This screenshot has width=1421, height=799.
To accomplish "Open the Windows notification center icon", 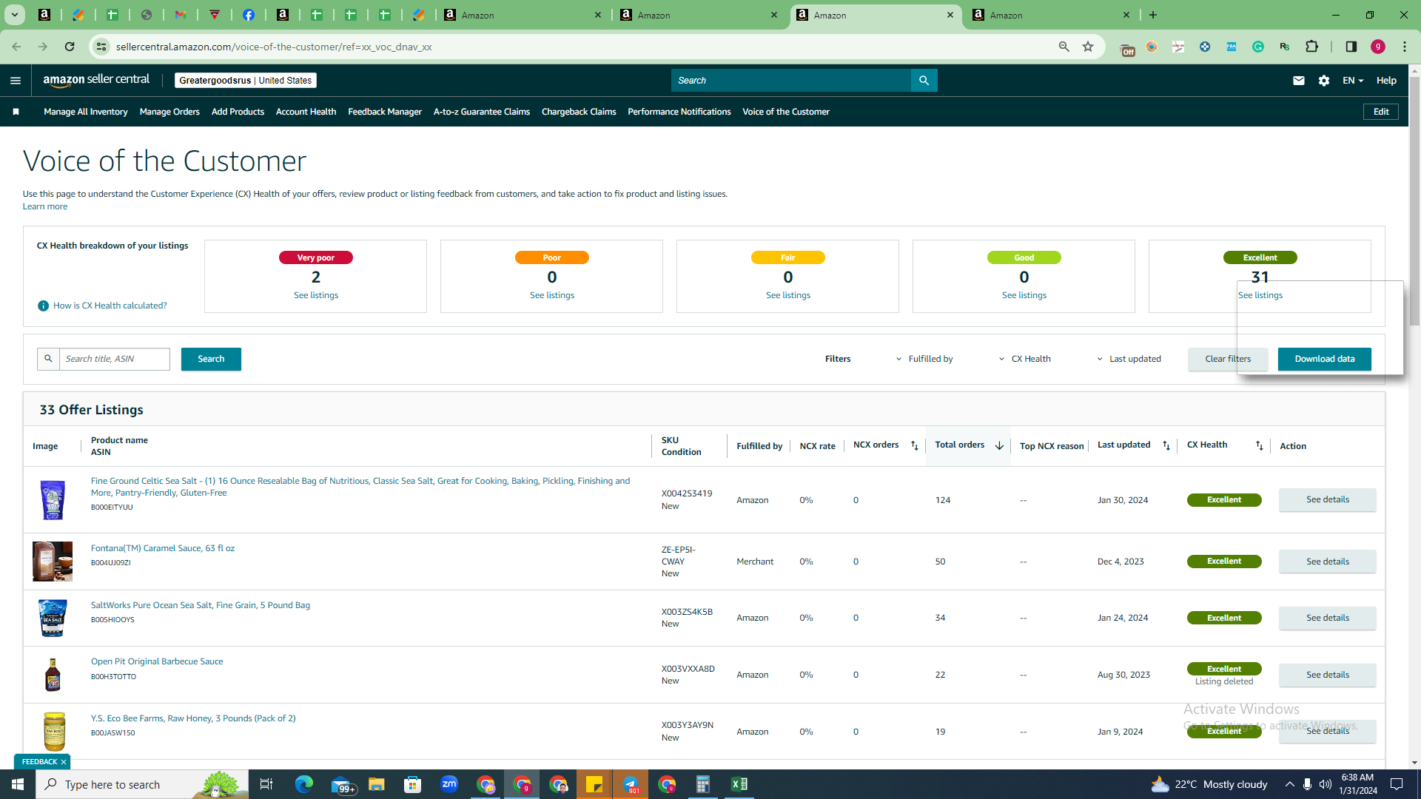I will pyautogui.click(x=1397, y=784).
